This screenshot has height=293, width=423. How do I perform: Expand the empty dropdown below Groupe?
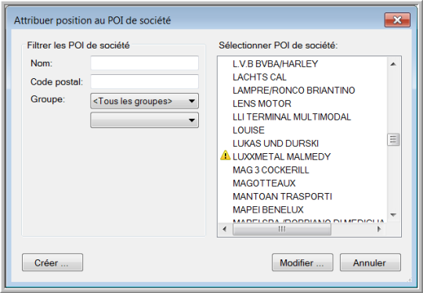[x=145, y=120]
